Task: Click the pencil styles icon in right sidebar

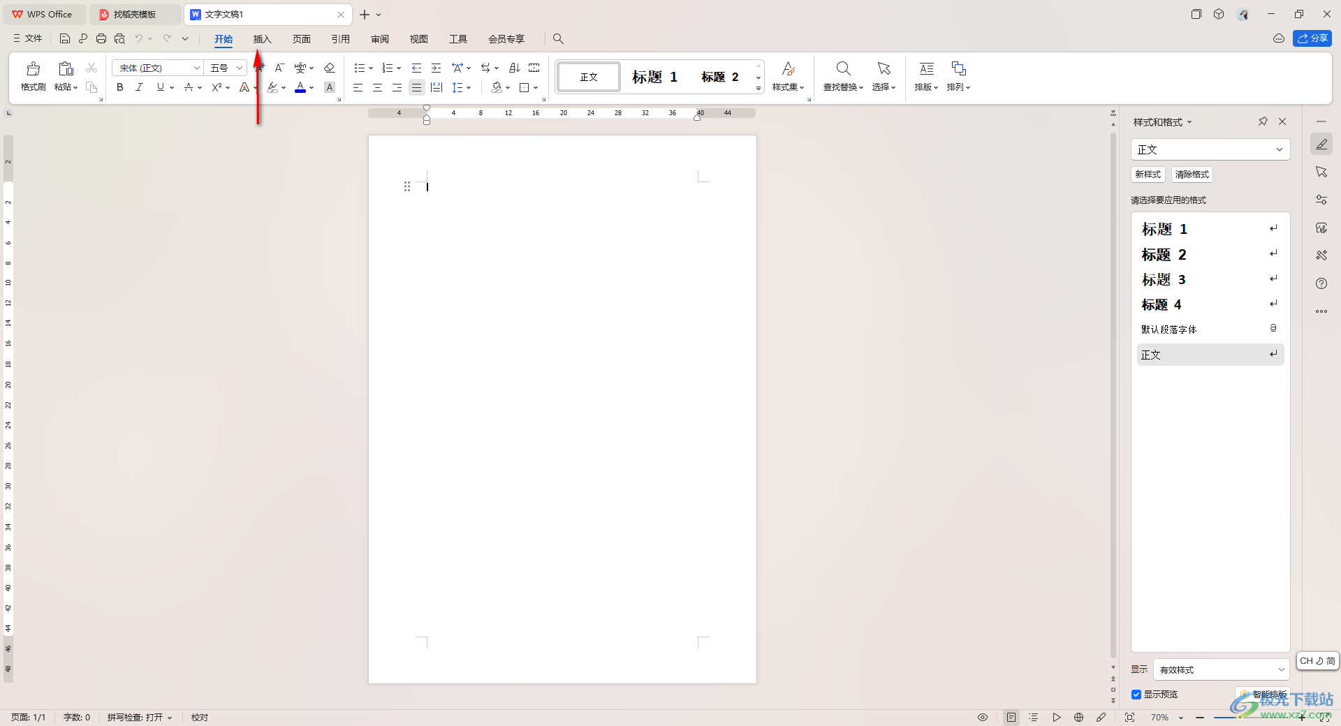Action: (x=1321, y=144)
